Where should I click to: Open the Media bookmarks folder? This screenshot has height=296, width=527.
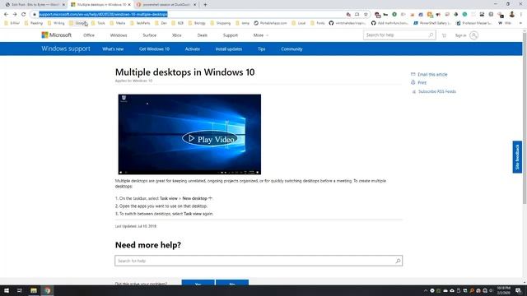[118, 23]
